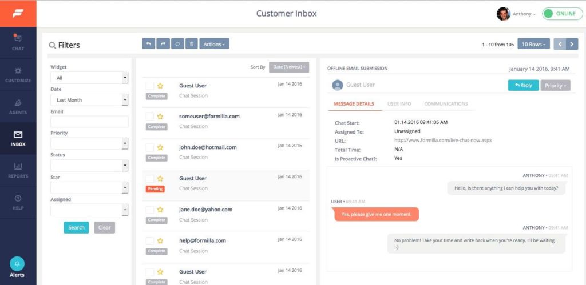Click the comment bubble toolbar button
The width and height of the screenshot is (586, 285).
[177, 43]
